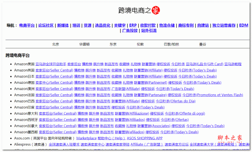252x152 pixels.
Task: Open 联署营销(afiliados) in Amazon墨西哥 row
Action: pyautogui.click(x=129, y=132)
